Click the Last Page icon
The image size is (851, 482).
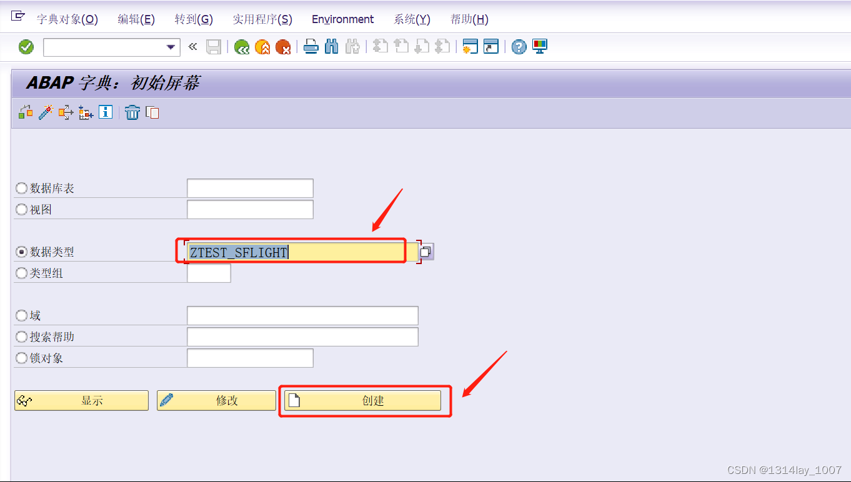click(x=442, y=47)
